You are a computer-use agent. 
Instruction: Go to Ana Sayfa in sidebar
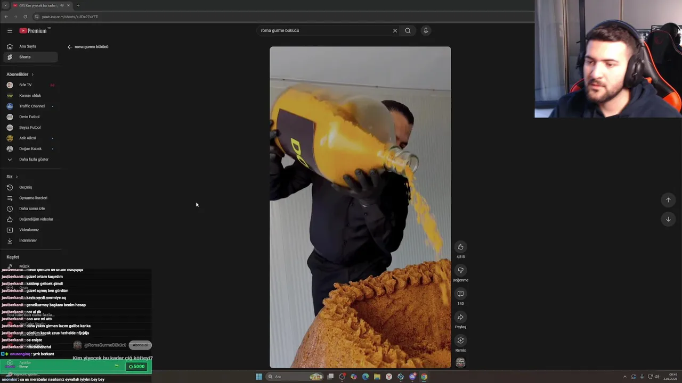point(30,46)
